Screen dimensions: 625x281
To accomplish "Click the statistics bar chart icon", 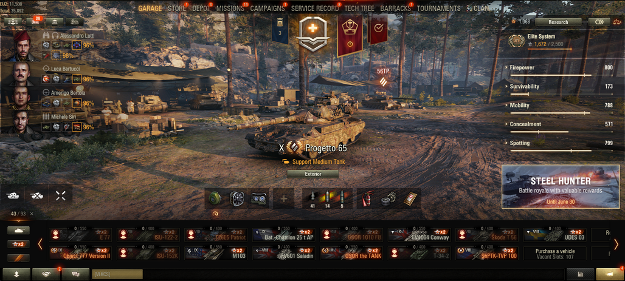I will point(580,274).
